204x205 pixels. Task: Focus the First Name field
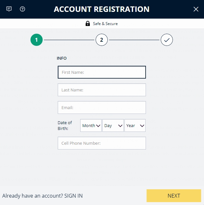[x=102, y=72]
